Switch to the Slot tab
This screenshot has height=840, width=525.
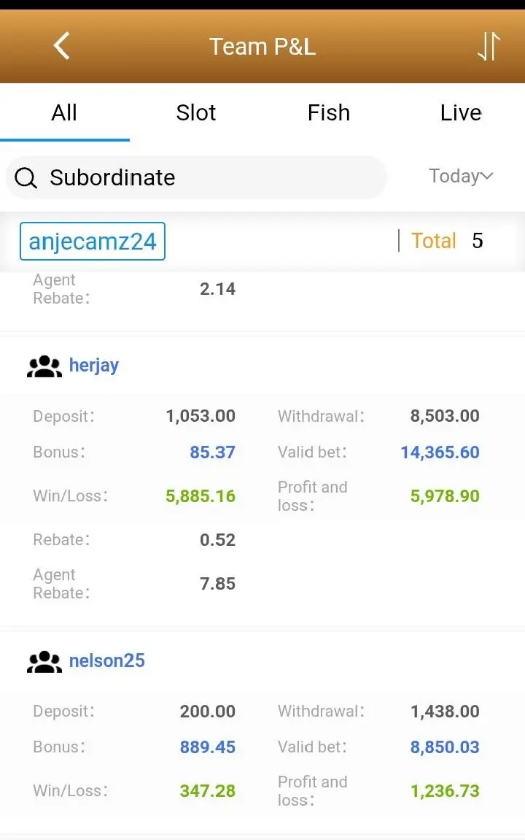196,113
